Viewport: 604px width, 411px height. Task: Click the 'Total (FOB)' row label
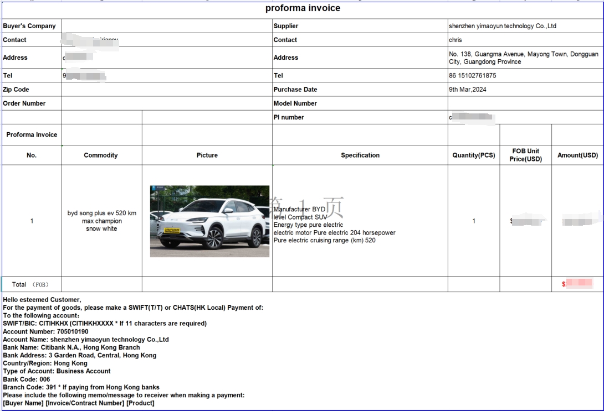[31, 284]
